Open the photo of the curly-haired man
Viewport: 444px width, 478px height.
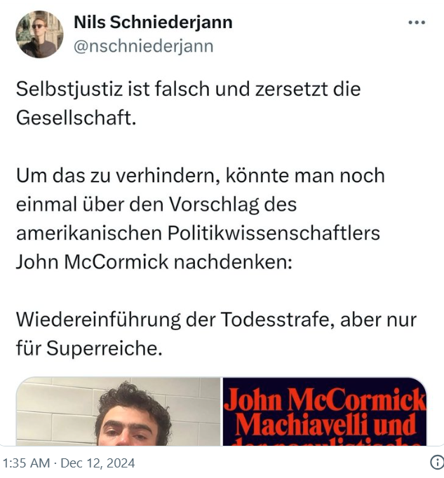(118, 412)
